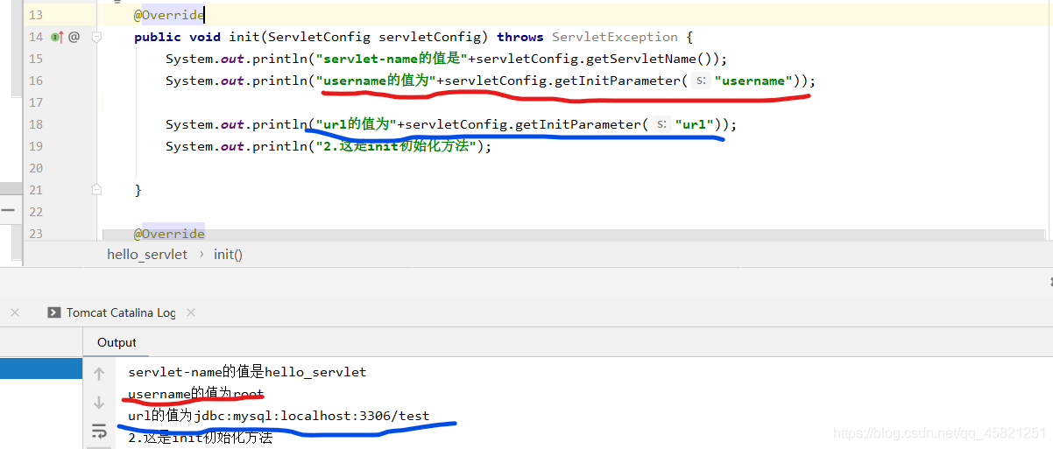Click console line "servlet-name的值是hello_servlet"
1053x449 pixels.
coord(247,372)
